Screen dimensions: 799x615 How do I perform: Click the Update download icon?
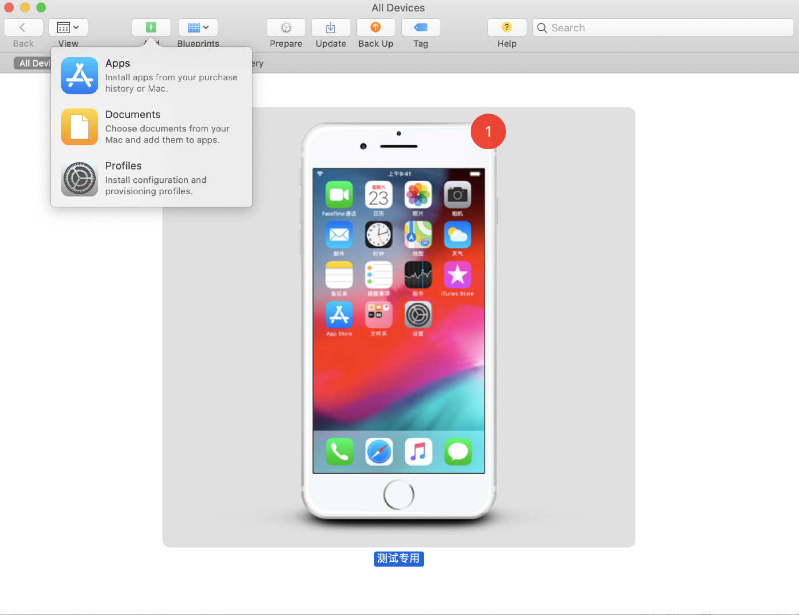(331, 27)
